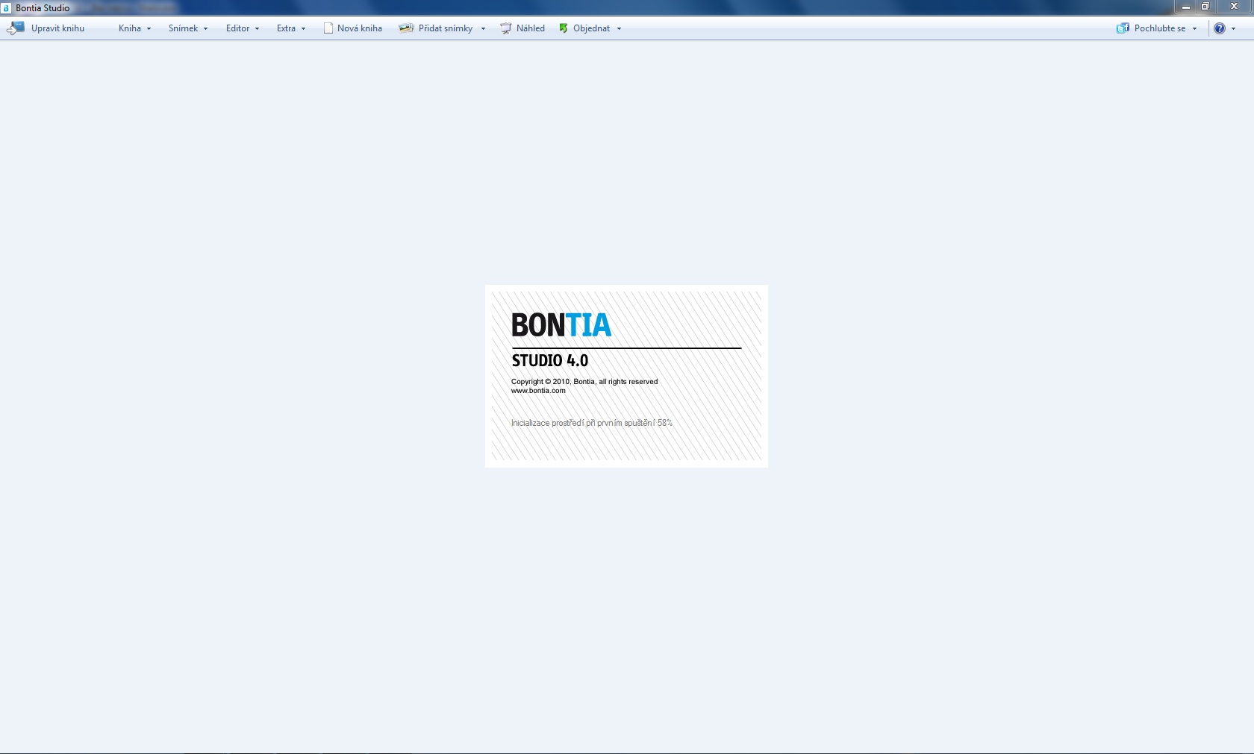This screenshot has width=1254, height=754.
Task: Expand the Kniha dropdown arrow
Action: coord(149,29)
